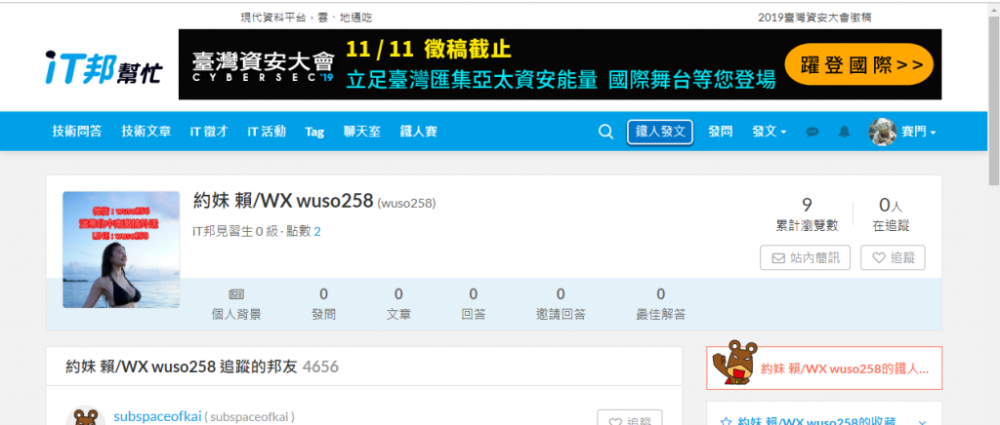Open the iT邦幫忙 site logo
The image size is (1000, 425).
tap(104, 67)
